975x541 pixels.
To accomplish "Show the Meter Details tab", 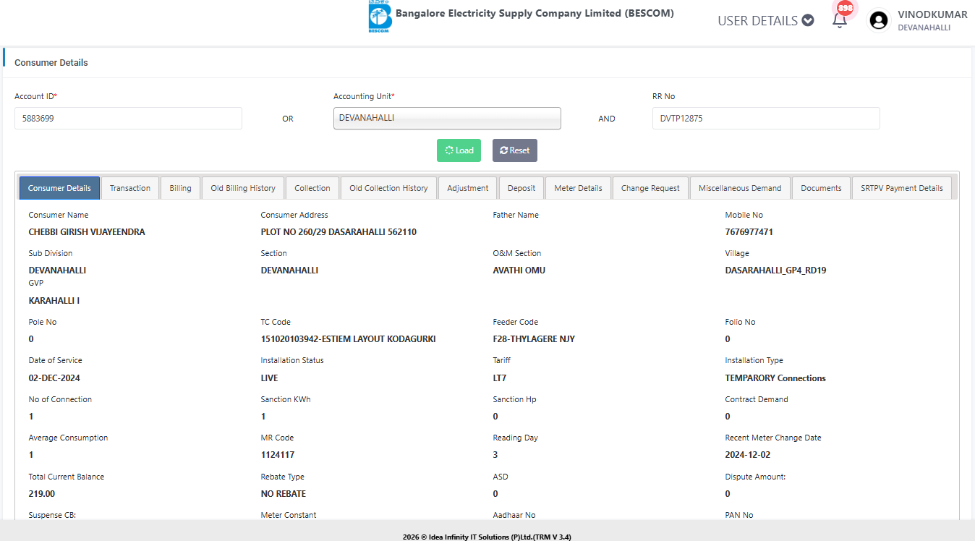I will [578, 188].
